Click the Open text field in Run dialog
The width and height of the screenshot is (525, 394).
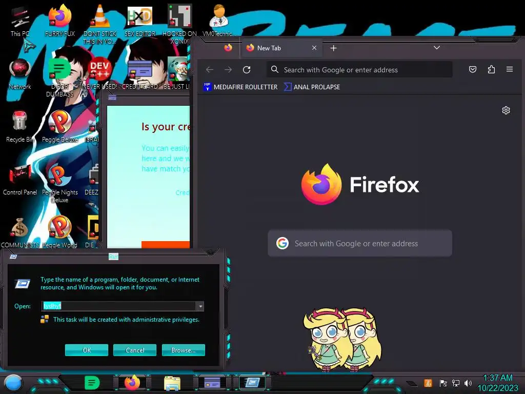(x=118, y=306)
